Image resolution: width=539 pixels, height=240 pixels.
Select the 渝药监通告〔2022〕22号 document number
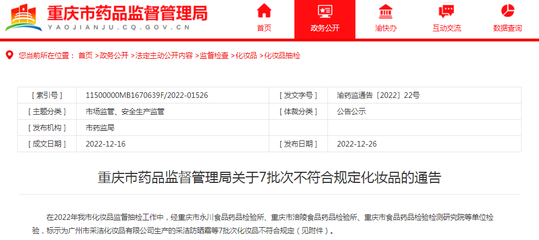(378, 96)
